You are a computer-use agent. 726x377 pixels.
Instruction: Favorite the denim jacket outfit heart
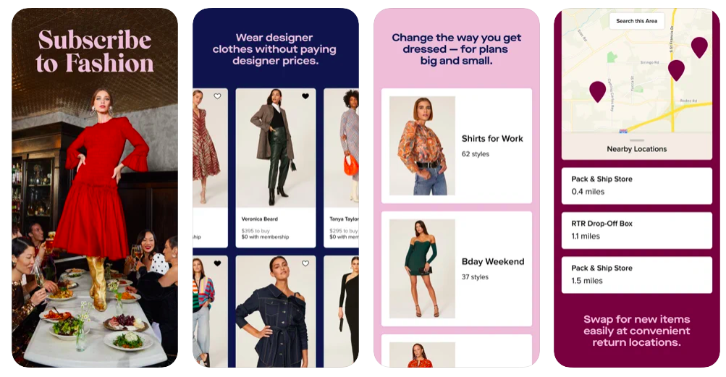305,263
